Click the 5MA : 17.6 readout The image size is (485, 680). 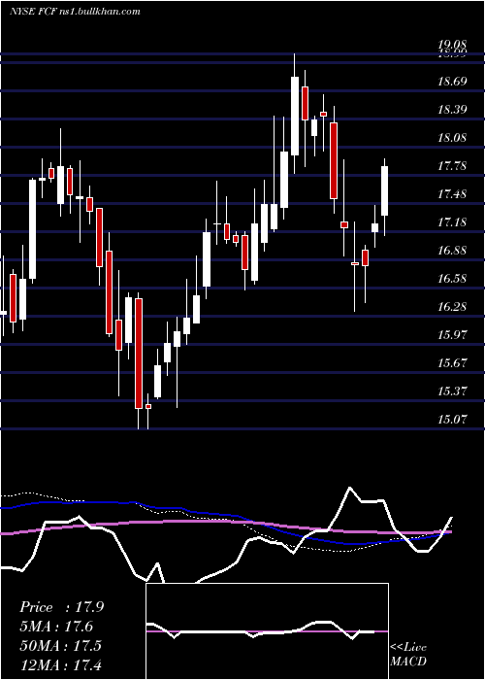(56, 627)
